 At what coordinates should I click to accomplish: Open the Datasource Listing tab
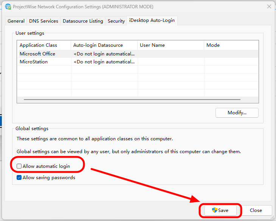83,21
